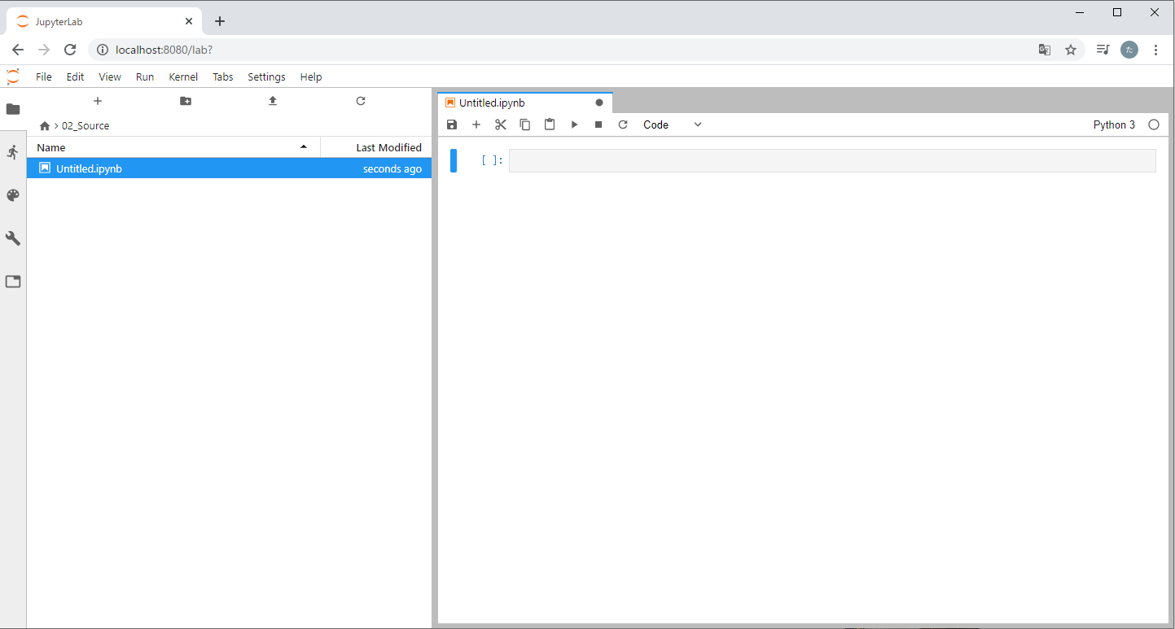Create a new folder in file browser
This screenshot has width=1175, height=629.
tap(186, 101)
